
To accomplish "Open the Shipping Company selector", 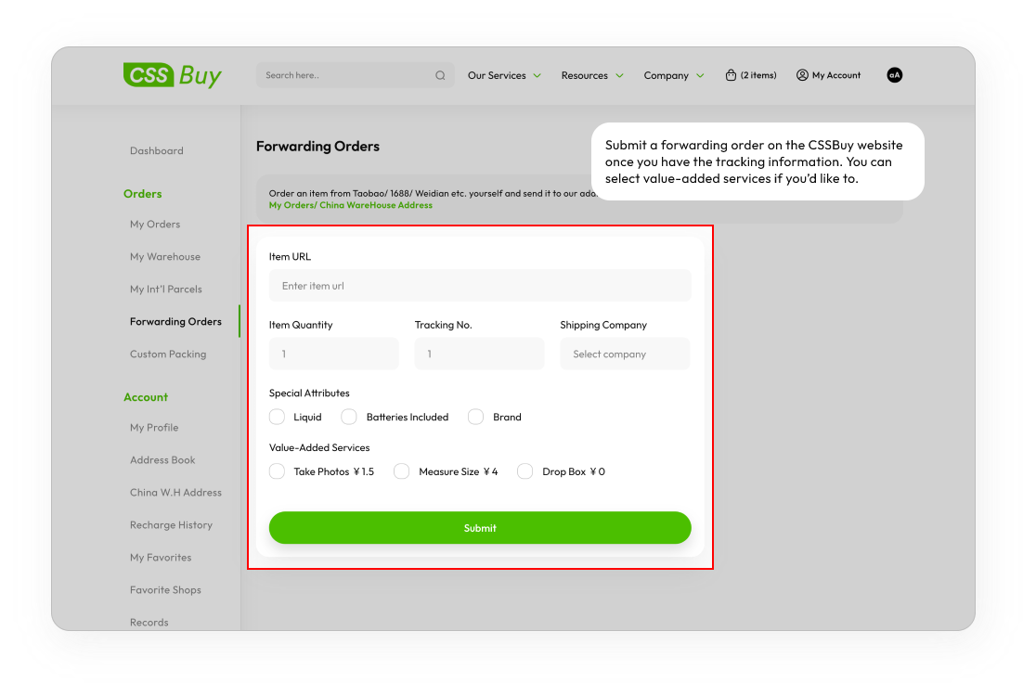I will coord(625,354).
